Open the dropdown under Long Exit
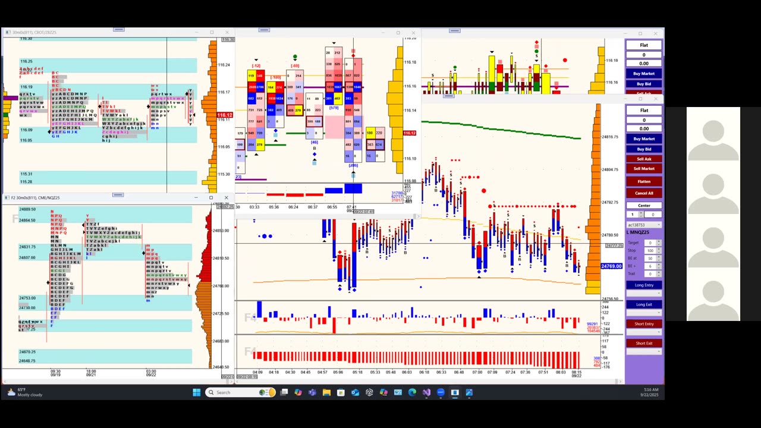 644,313
